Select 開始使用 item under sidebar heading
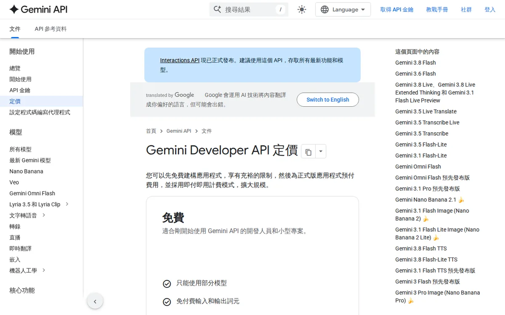Viewport: 505px width, 315px height. [x=21, y=79]
